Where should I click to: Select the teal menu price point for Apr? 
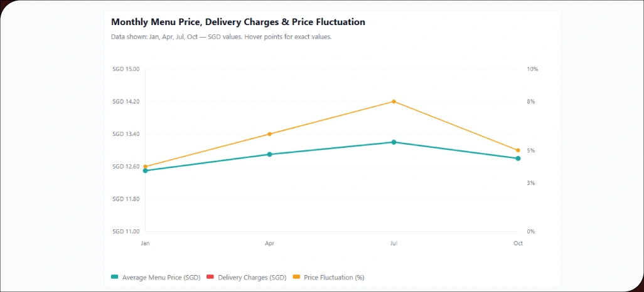tap(269, 154)
